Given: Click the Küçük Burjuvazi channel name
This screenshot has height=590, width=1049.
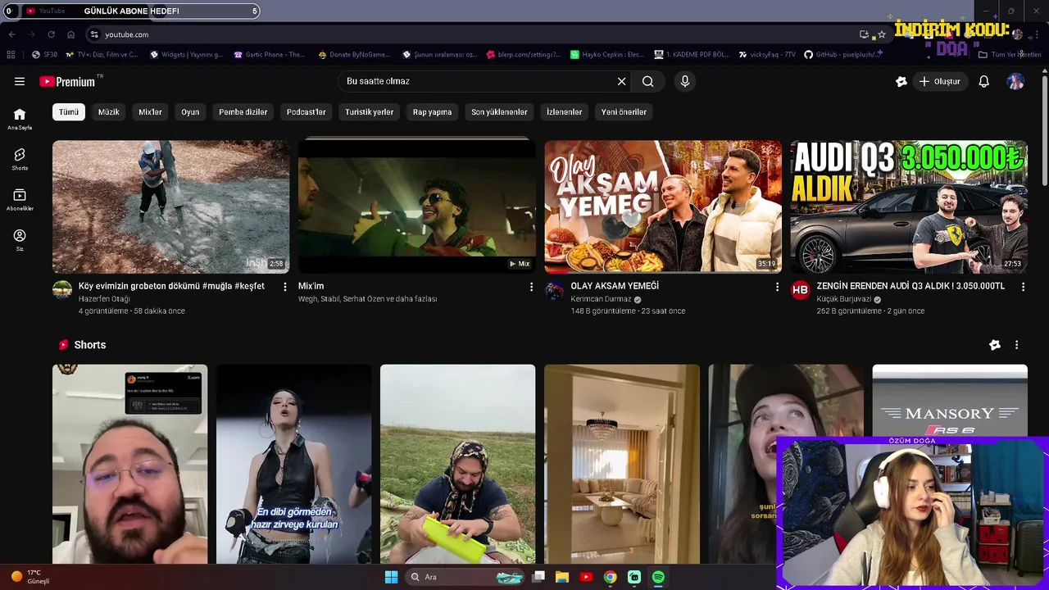Looking at the screenshot, I should [844, 299].
